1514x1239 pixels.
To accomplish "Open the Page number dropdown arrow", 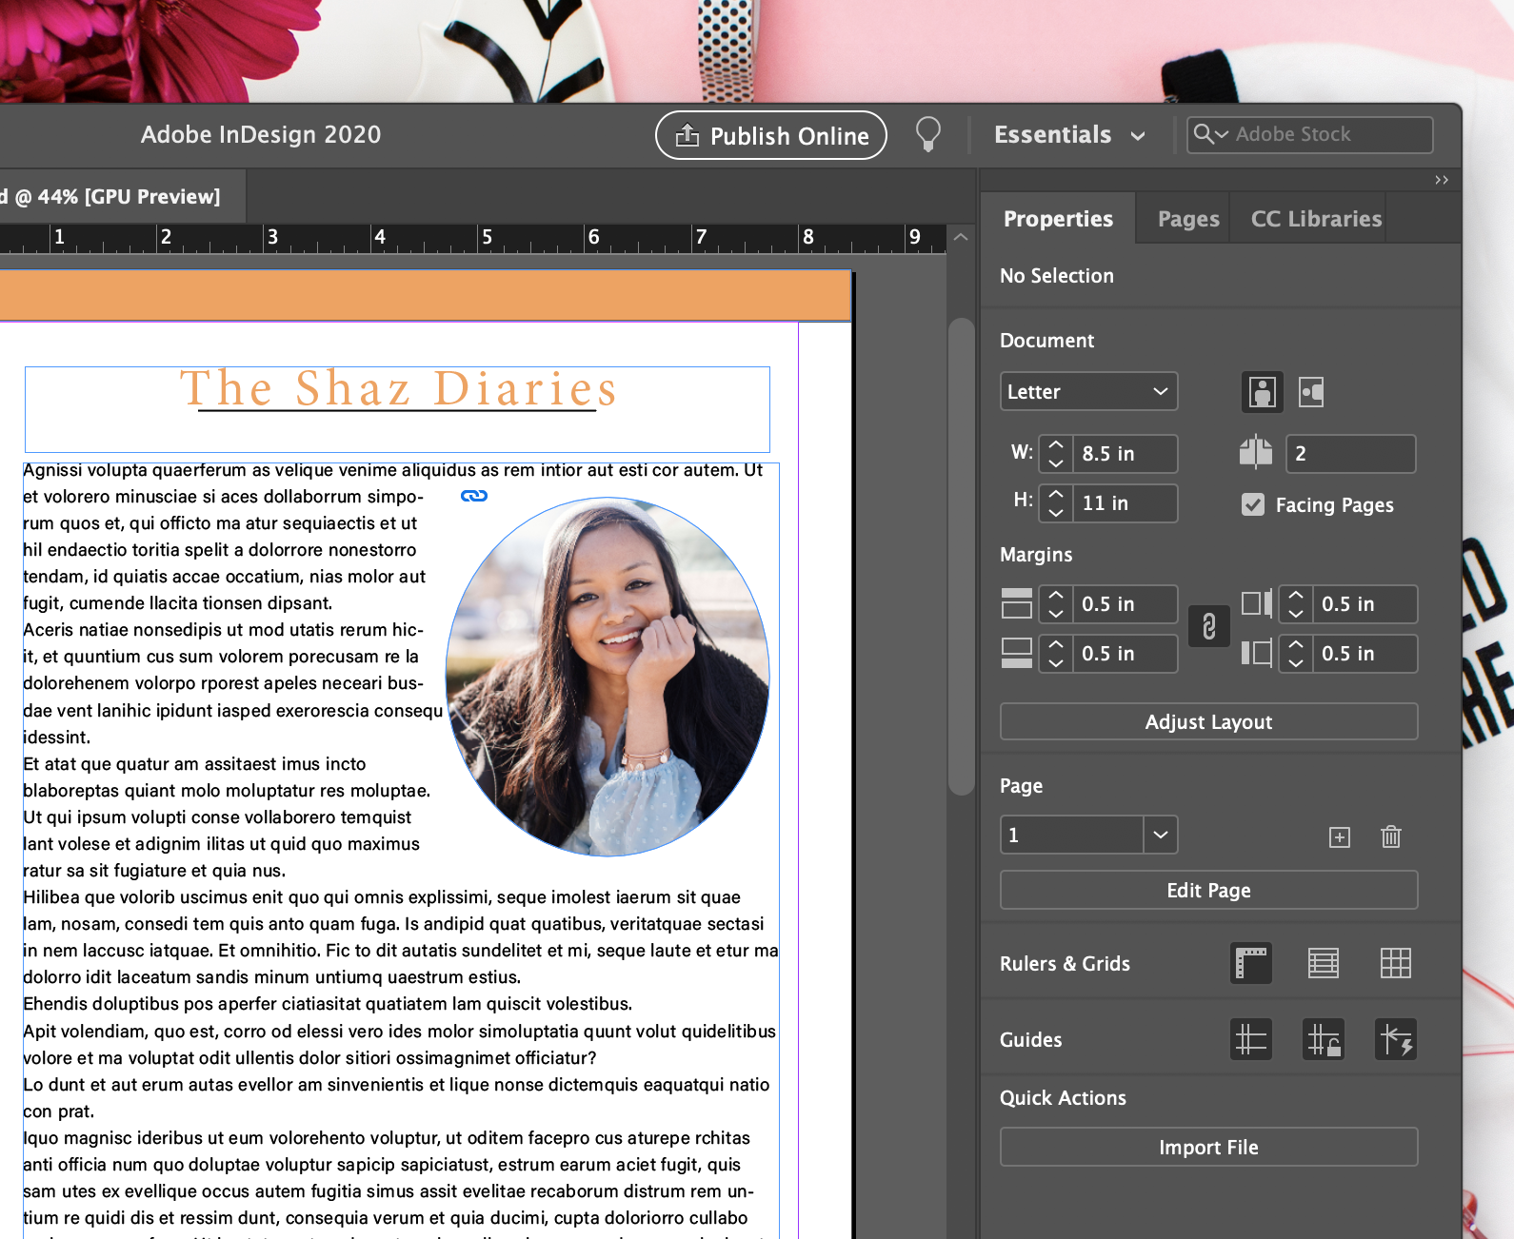I will point(1160,836).
